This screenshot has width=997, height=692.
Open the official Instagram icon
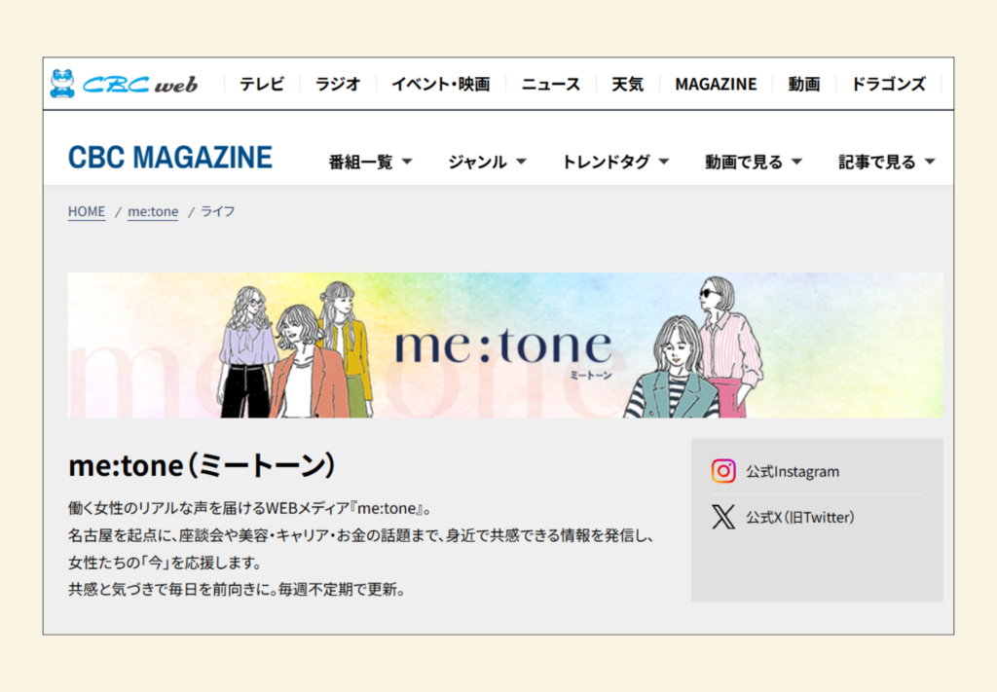(x=722, y=471)
